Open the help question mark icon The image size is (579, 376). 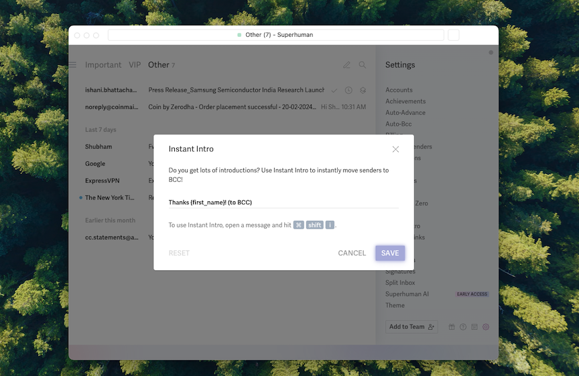(463, 327)
